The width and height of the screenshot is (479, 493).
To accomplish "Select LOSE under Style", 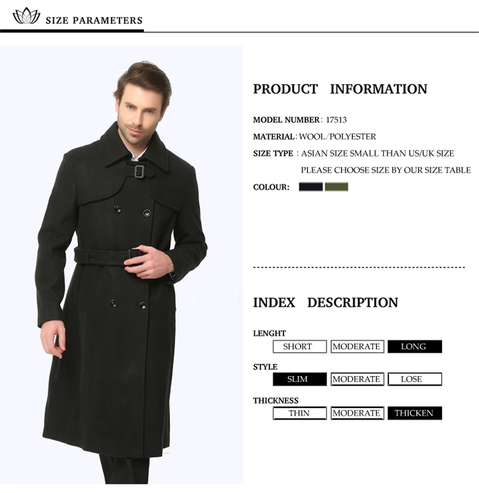I will [415, 379].
